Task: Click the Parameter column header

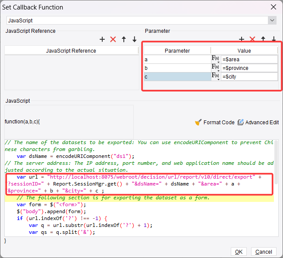Action: [x=177, y=50]
